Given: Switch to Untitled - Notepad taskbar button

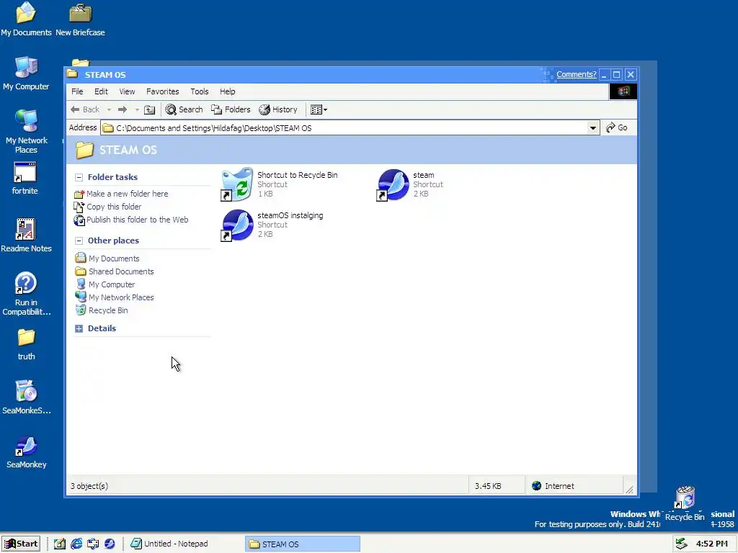Looking at the screenshot, I should click(x=184, y=544).
